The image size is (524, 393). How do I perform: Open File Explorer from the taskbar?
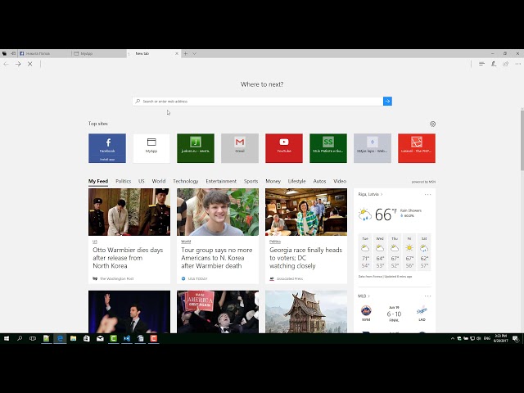[x=73, y=338]
